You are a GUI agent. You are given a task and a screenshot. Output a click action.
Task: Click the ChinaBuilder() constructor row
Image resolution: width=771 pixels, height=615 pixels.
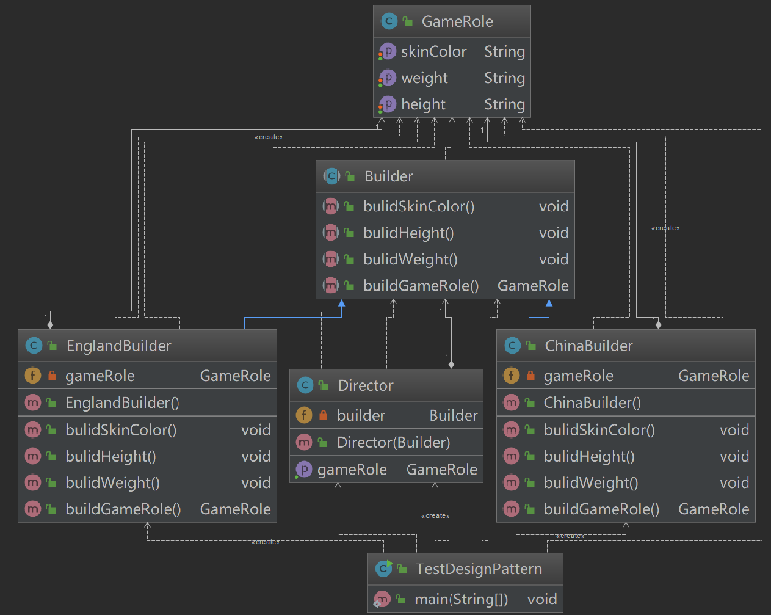[626, 402]
